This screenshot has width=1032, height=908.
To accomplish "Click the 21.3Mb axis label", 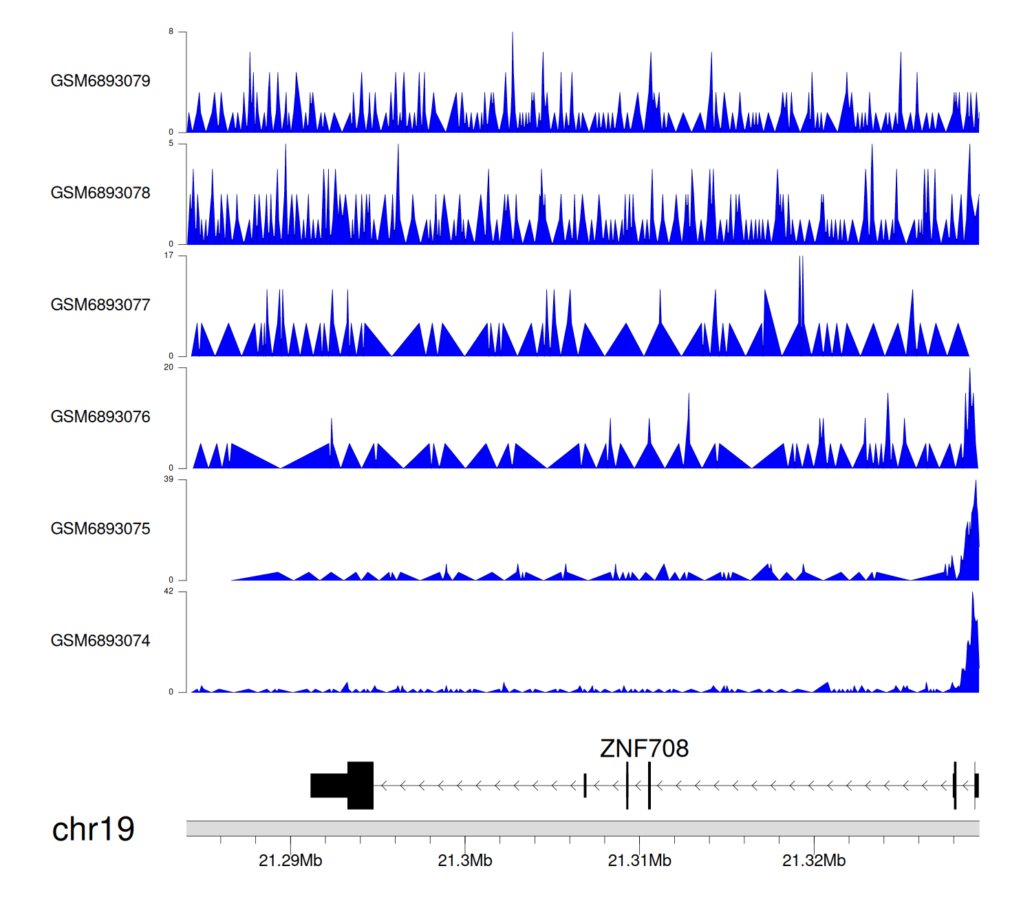I will [x=465, y=861].
